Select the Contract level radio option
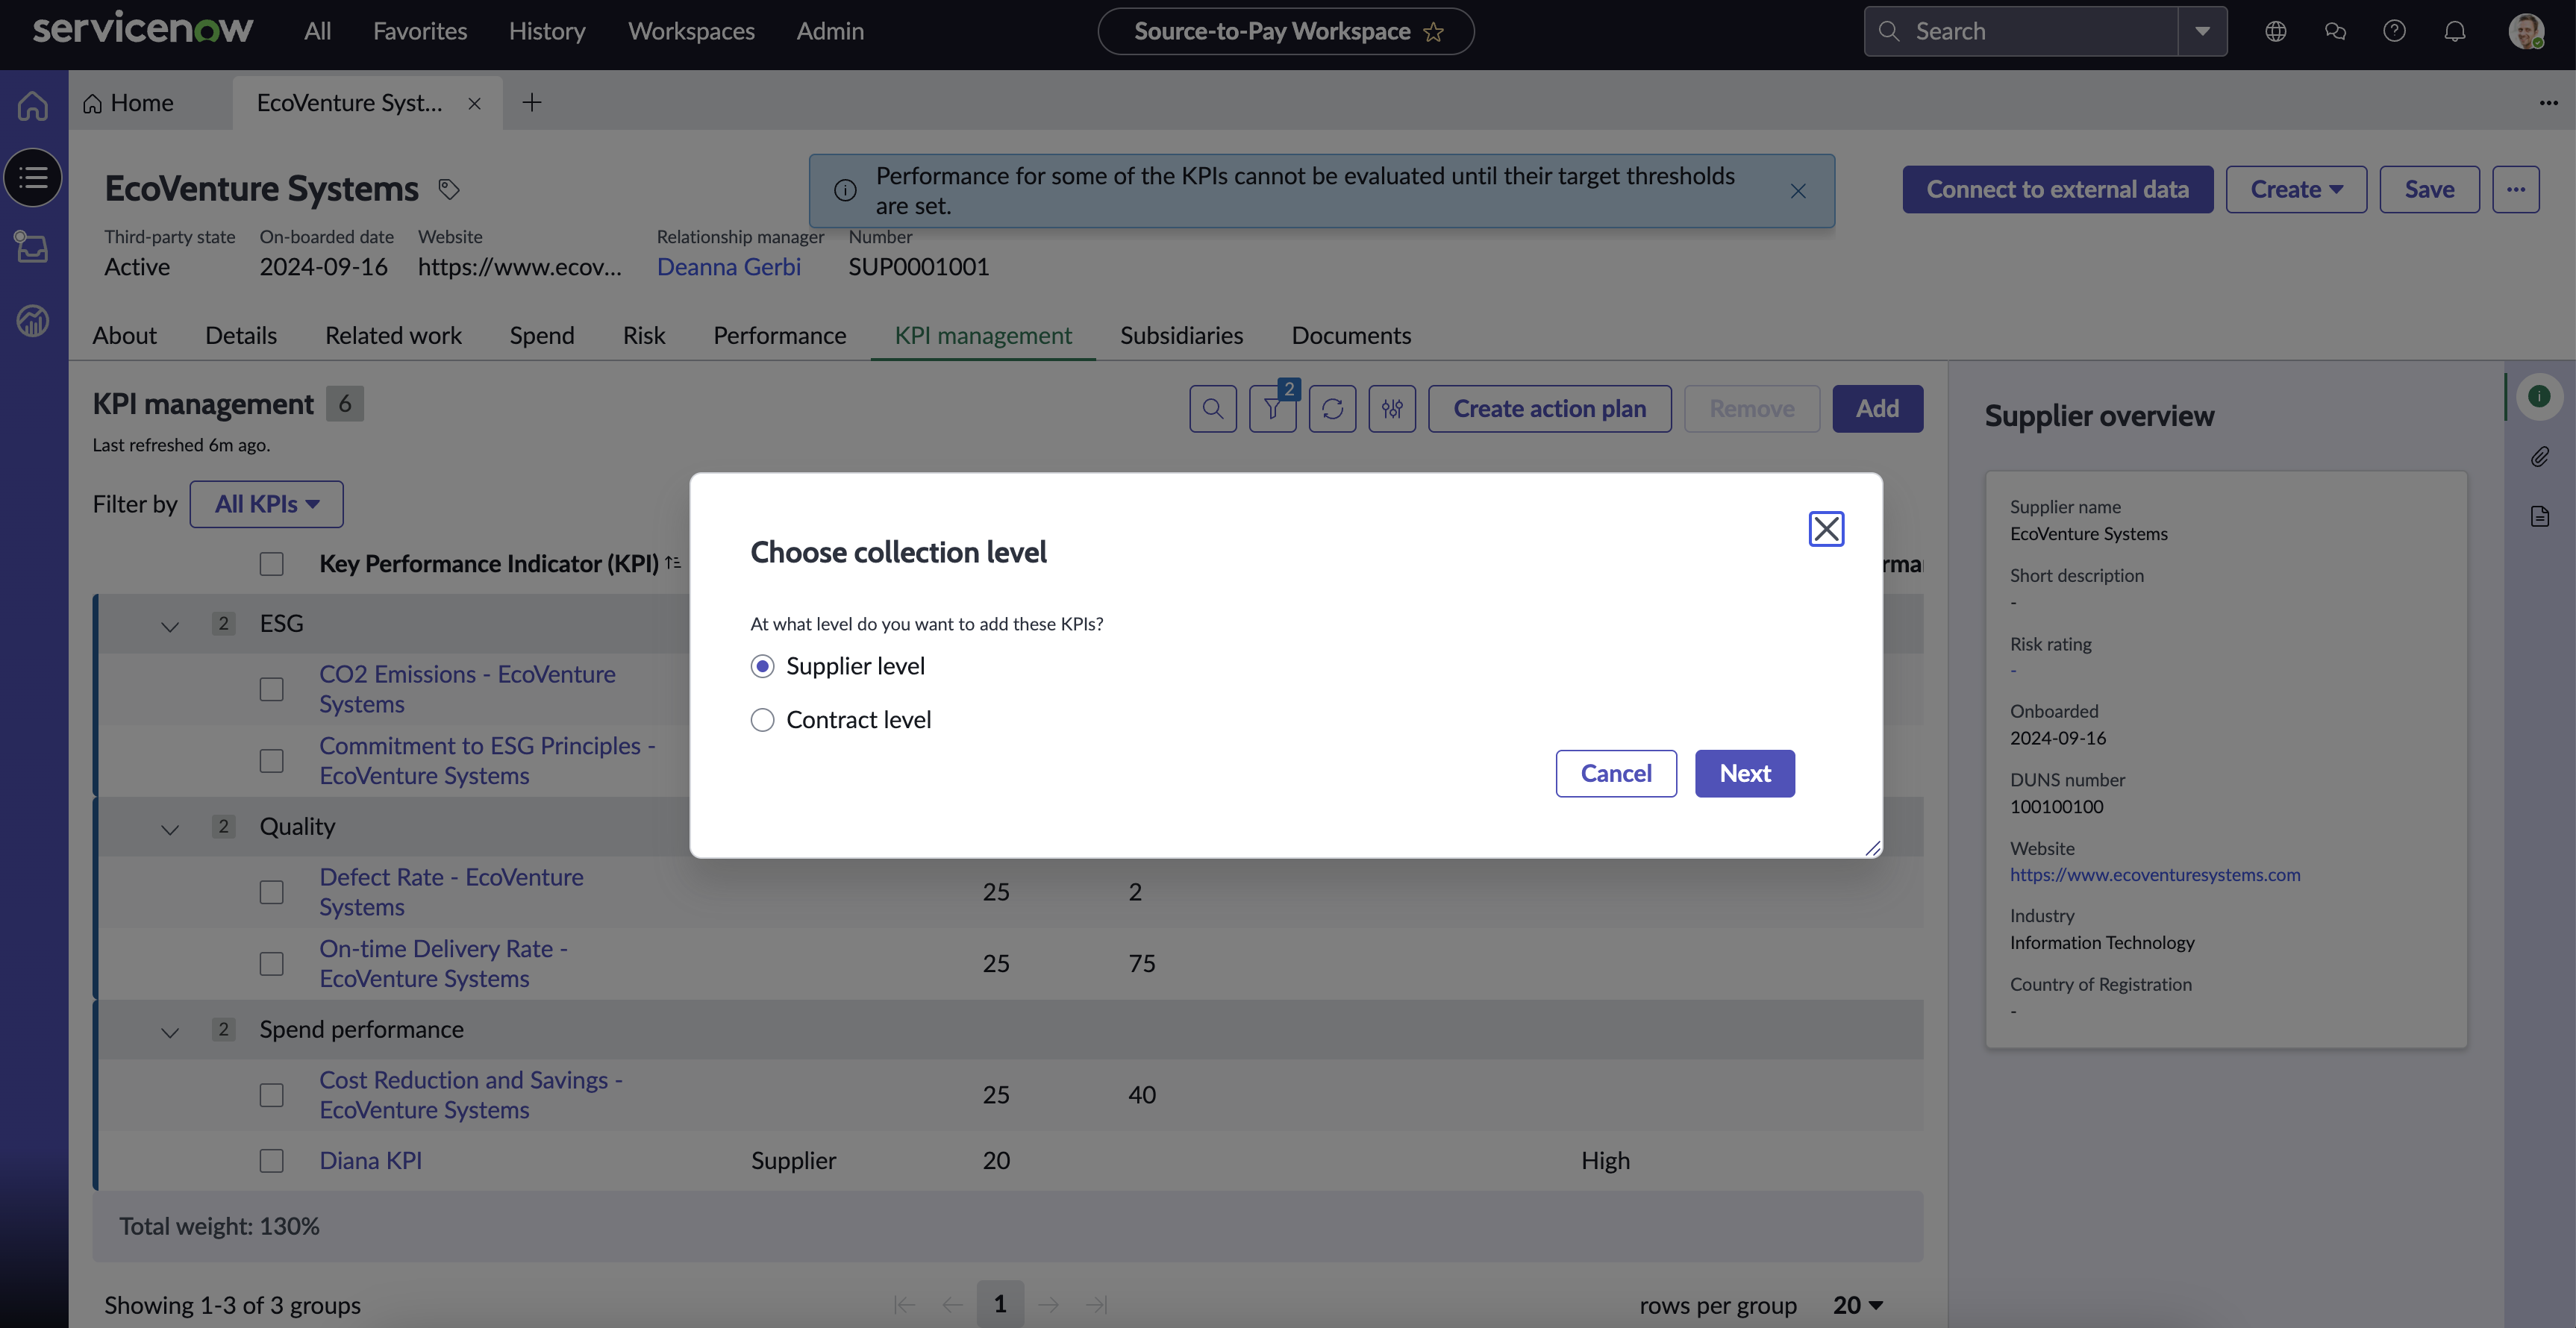The width and height of the screenshot is (2576, 1328). click(762, 720)
